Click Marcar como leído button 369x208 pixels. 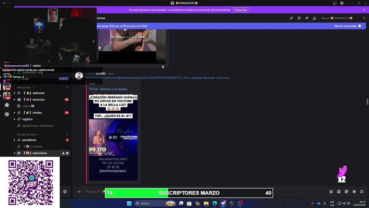348,26
